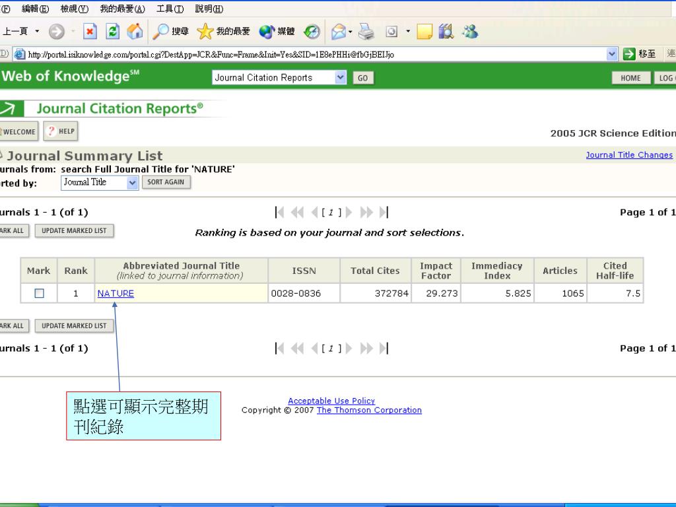Screen dimensions: 676x507
Task: Click the Impact Factor column header
Action: (436, 271)
